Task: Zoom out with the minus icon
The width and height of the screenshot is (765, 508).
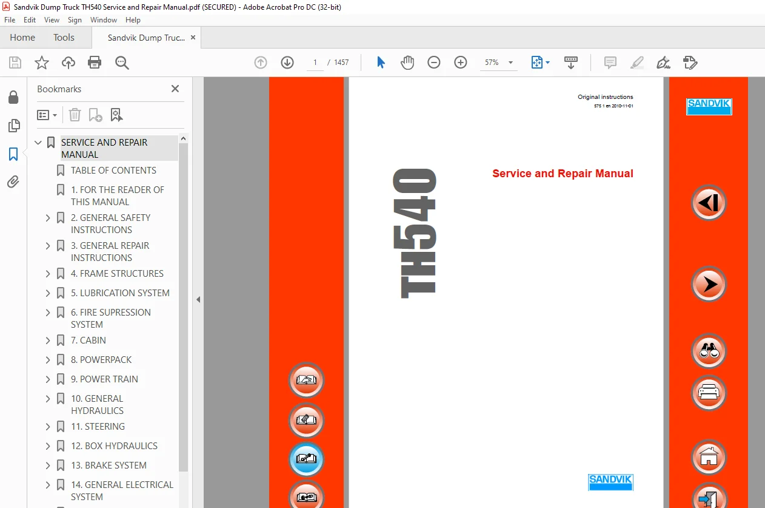Action: click(434, 63)
